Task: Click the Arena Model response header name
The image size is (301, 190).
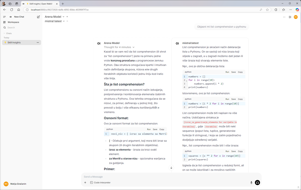Action: pyautogui.click(x=112, y=43)
